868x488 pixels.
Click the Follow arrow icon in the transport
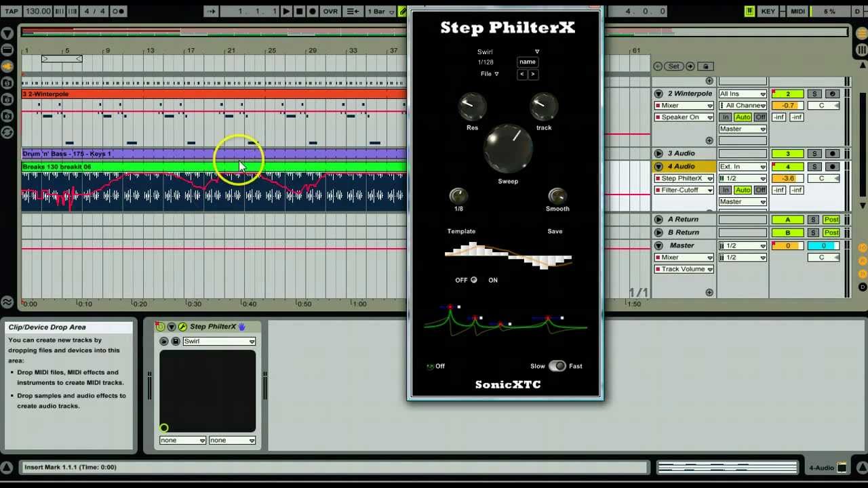pyautogui.click(x=211, y=12)
